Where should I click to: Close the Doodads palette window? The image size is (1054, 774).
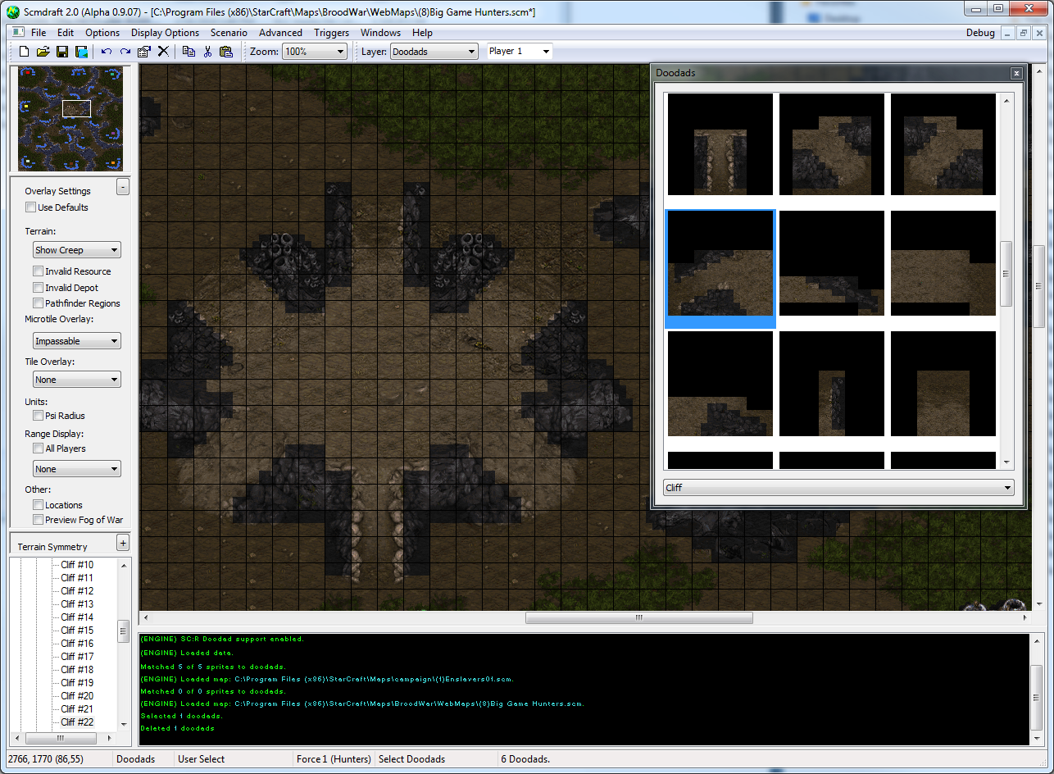[1016, 73]
